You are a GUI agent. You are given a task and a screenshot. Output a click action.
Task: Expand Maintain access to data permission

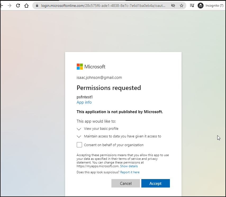[79, 136]
